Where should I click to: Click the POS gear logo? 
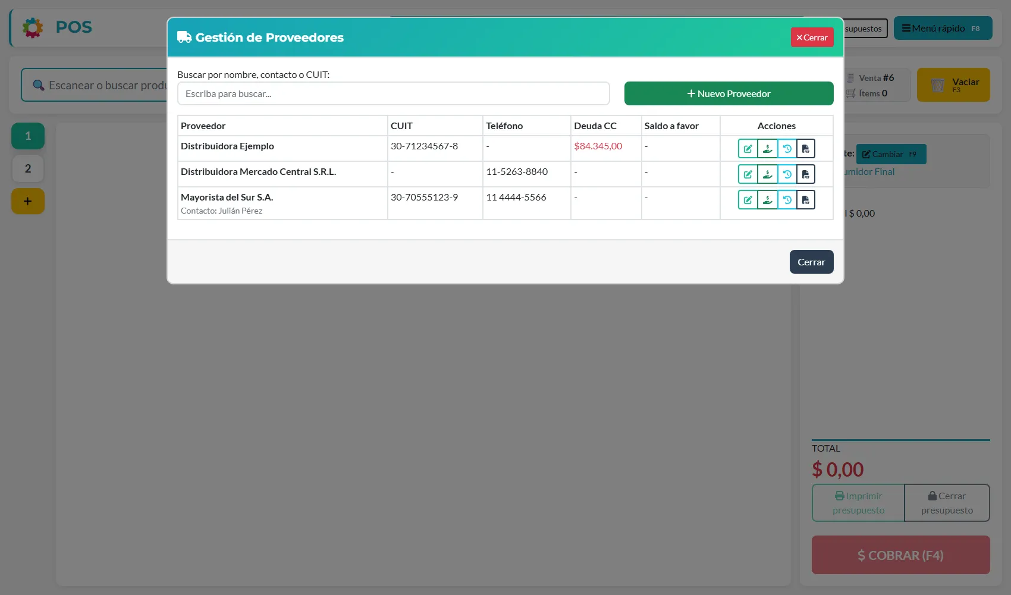tap(33, 27)
